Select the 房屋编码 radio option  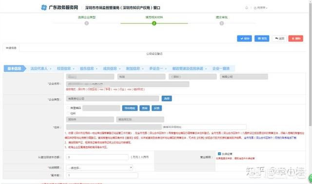[x=68, y=108]
